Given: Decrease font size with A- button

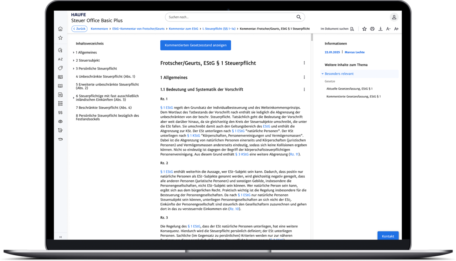Looking at the screenshot, I should coord(388,29).
